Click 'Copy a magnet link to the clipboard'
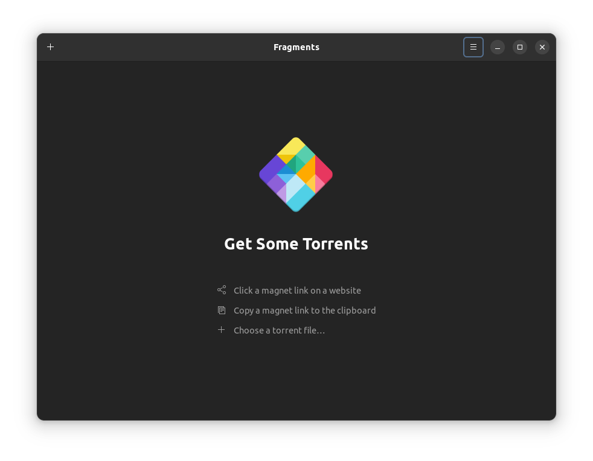 (305, 311)
